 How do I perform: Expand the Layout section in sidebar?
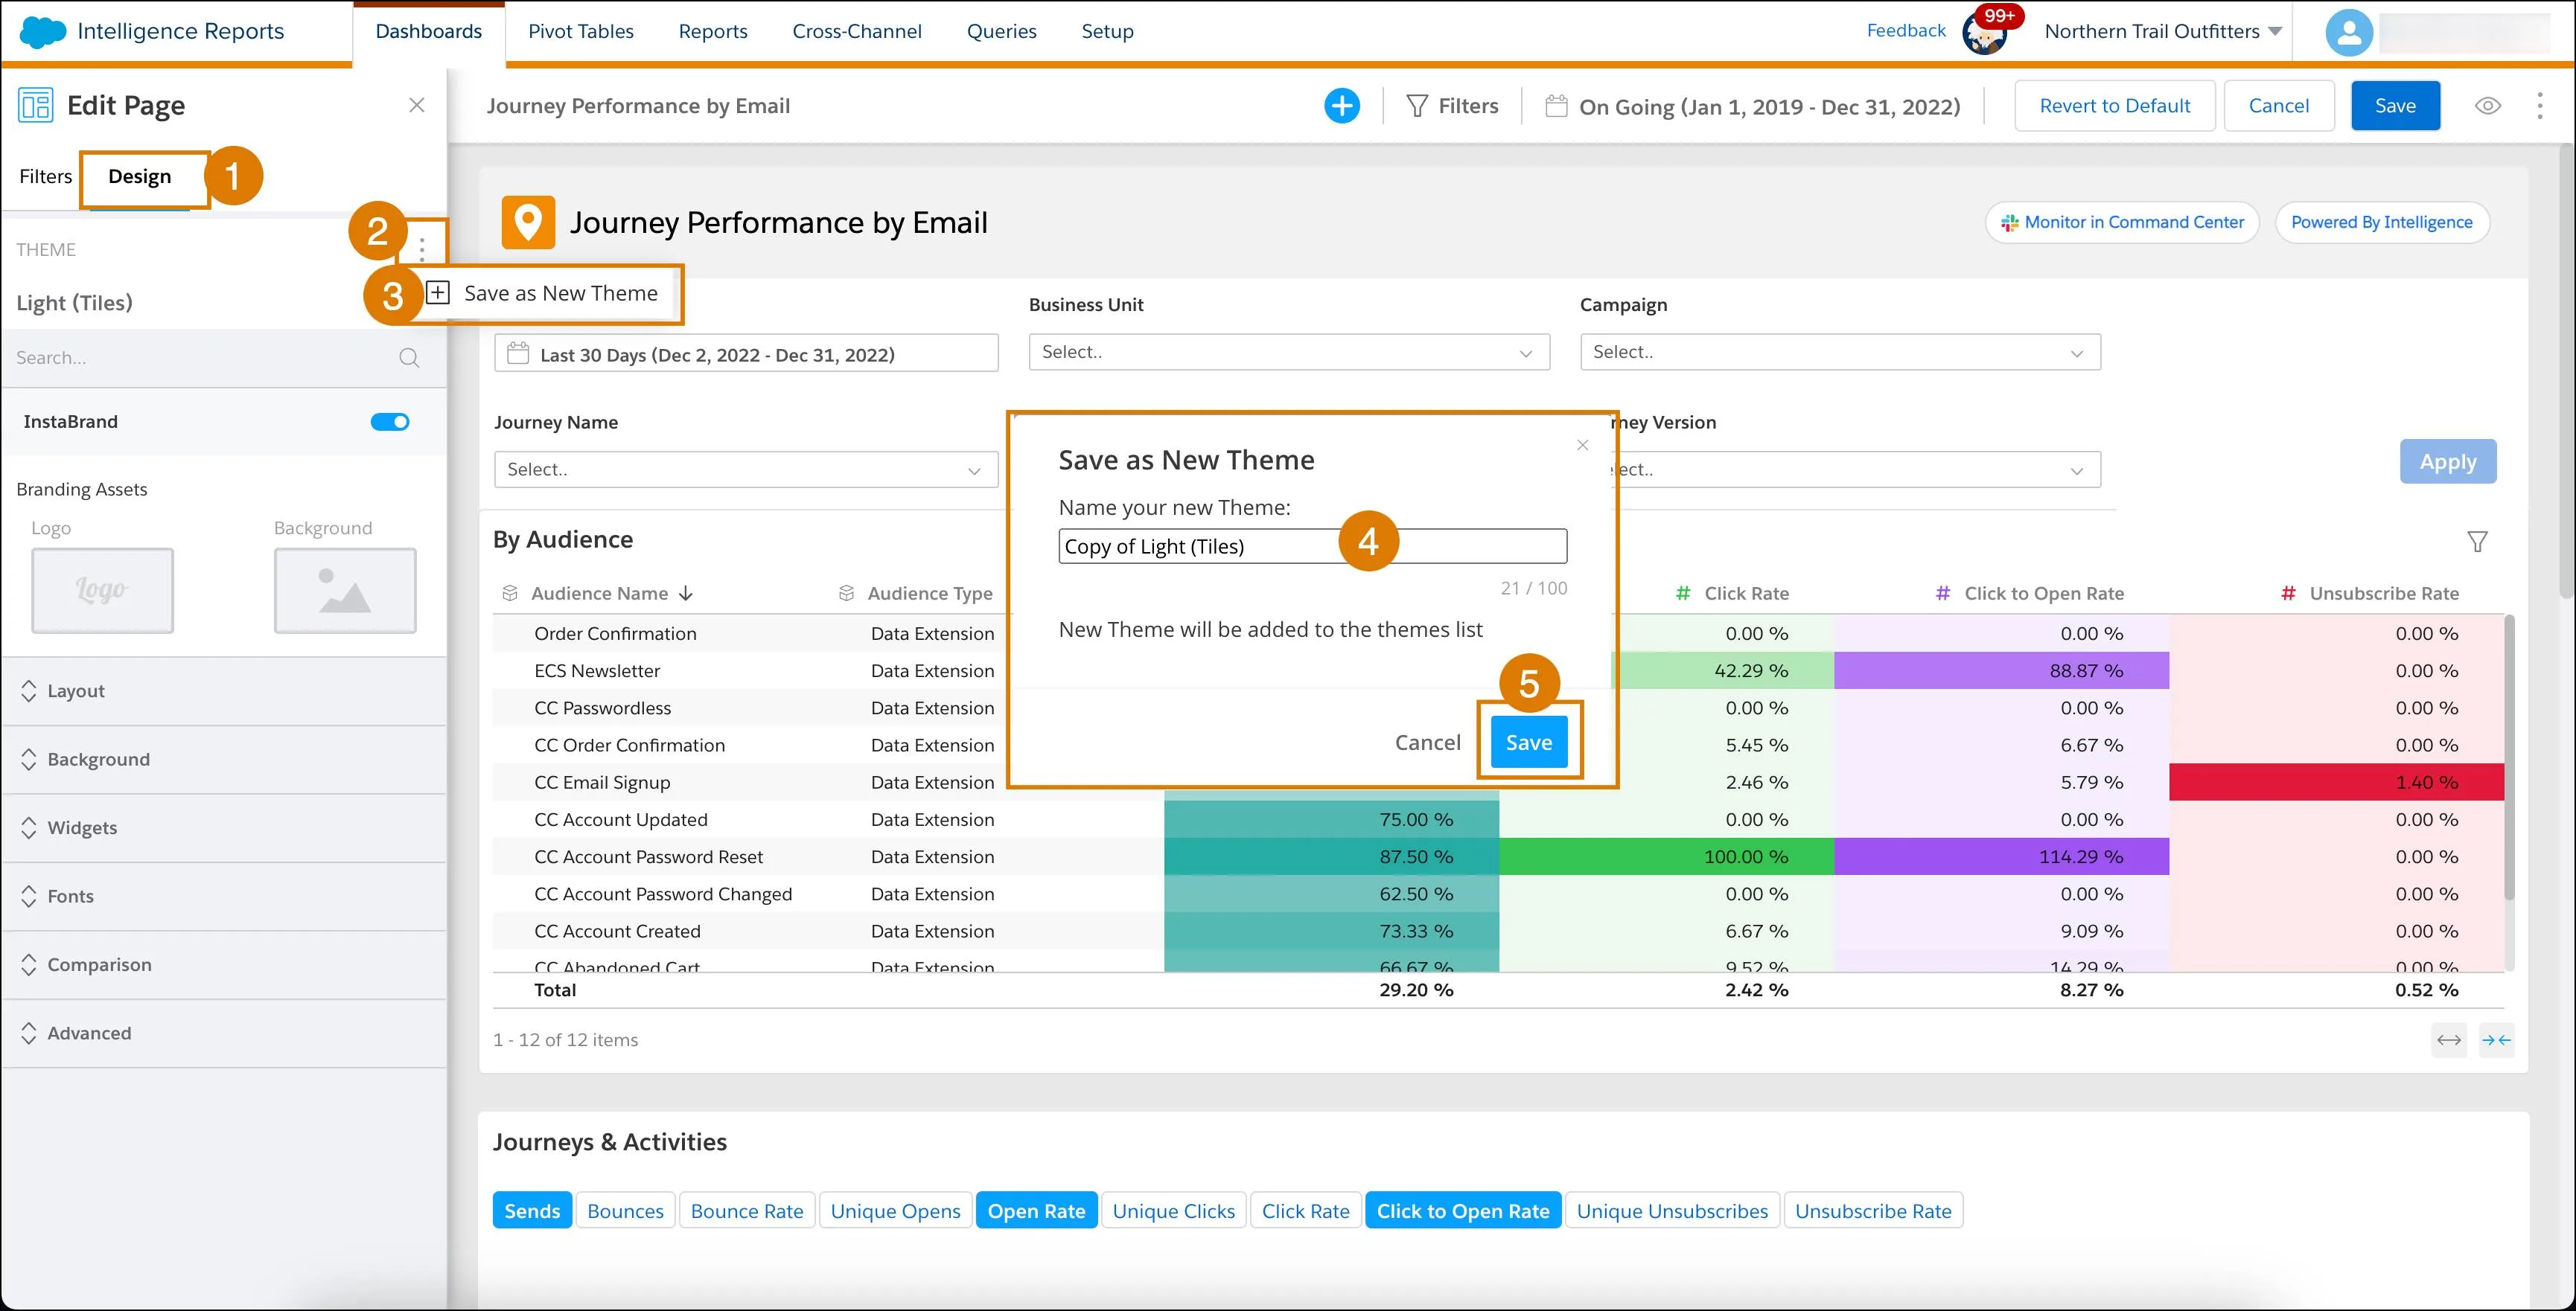point(75,689)
